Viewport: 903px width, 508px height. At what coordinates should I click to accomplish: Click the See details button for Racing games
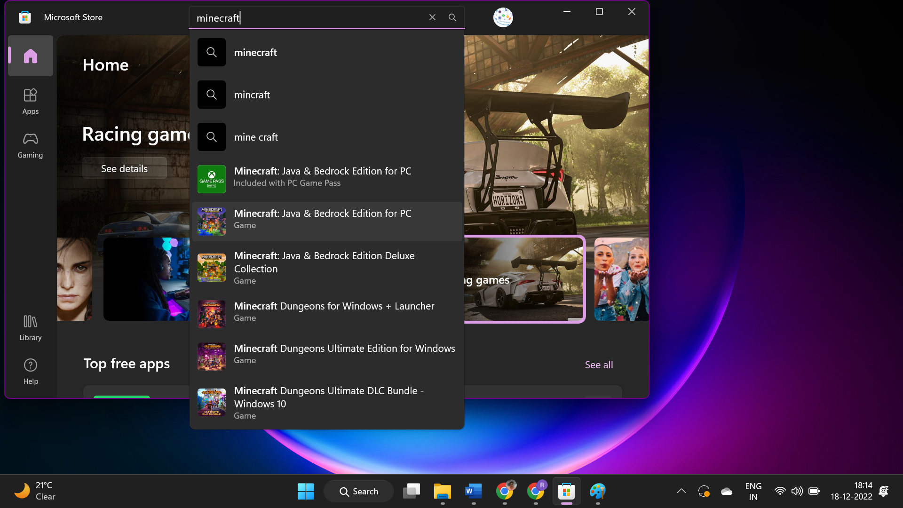[x=124, y=168]
